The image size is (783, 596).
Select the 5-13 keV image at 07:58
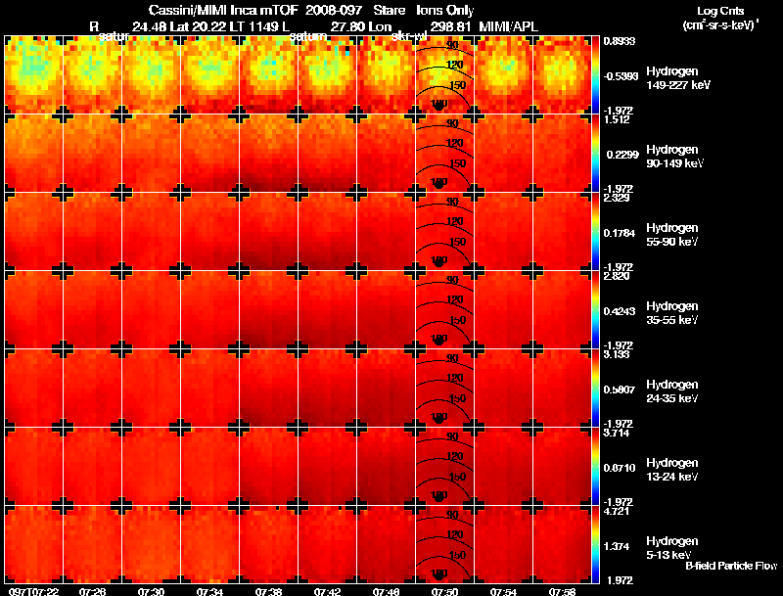(562, 545)
